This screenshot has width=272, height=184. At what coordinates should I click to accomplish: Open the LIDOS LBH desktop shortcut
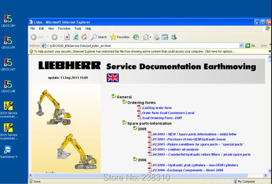click(8, 21)
